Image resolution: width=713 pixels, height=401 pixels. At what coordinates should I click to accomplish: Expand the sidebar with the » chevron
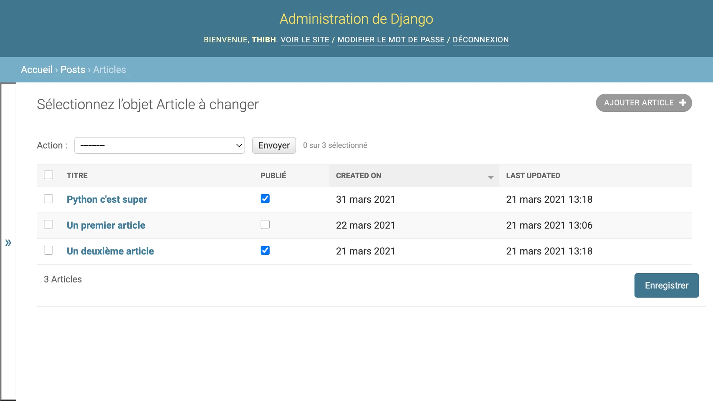8,243
